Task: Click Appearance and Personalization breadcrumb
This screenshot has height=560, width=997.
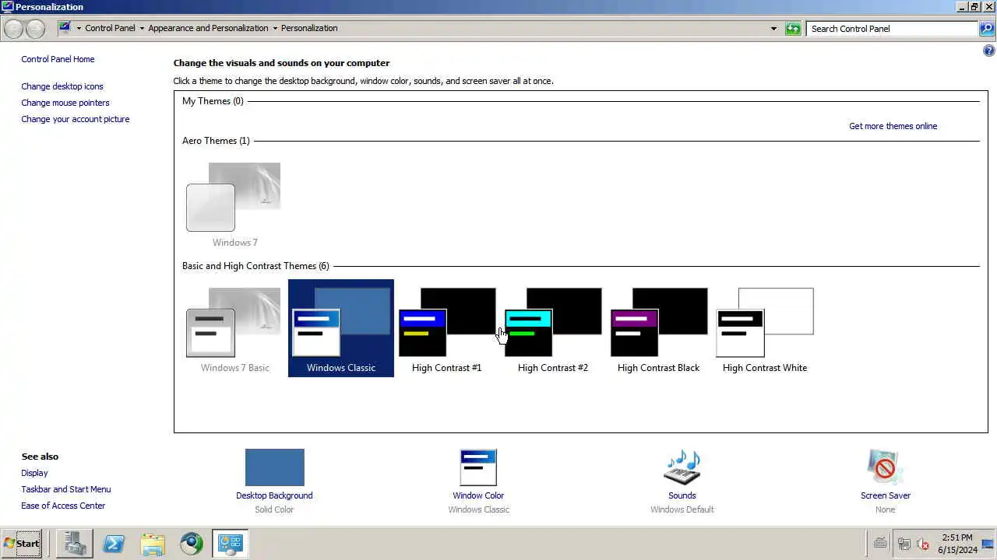Action: [x=208, y=28]
